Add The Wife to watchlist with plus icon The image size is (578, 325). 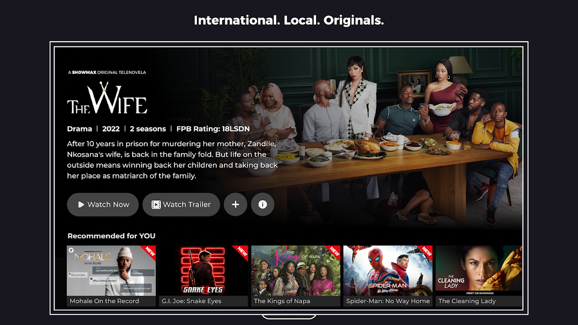point(235,204)
